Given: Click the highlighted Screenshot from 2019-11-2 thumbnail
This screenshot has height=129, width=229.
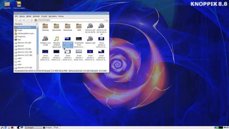Looking at the screenshot, I should tap(68, 39).
